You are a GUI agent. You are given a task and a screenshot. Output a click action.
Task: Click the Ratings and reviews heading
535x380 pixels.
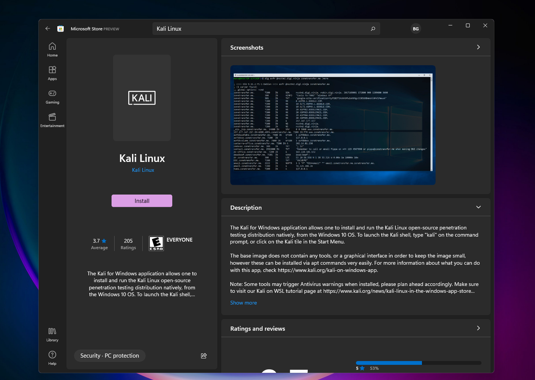(258, 328)
